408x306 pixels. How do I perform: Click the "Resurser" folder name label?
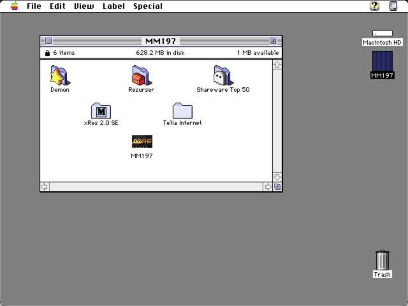(x=142, y=90)
